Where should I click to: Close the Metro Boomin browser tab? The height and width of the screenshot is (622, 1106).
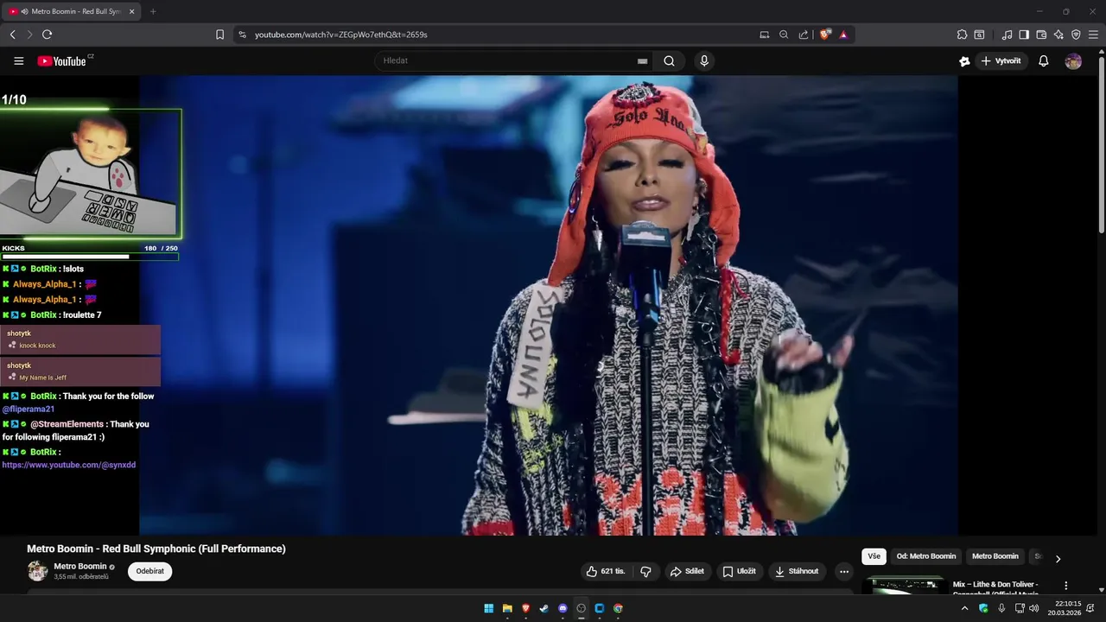pos(131,12)
